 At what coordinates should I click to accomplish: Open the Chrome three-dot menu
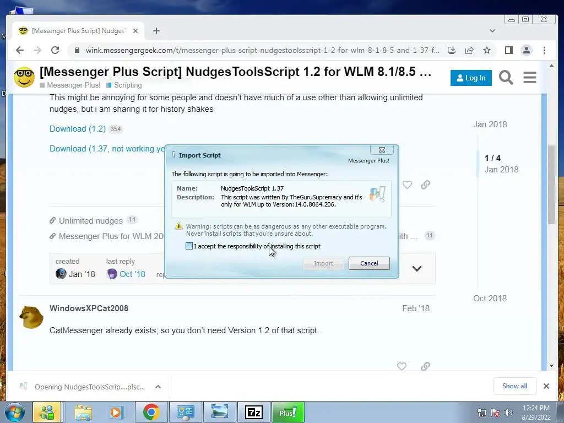point(544,50)
